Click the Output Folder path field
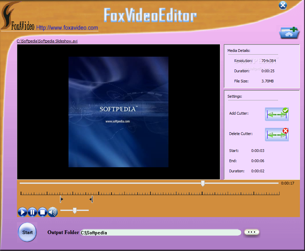The image size is (305, 251). (x=161, y=232)
